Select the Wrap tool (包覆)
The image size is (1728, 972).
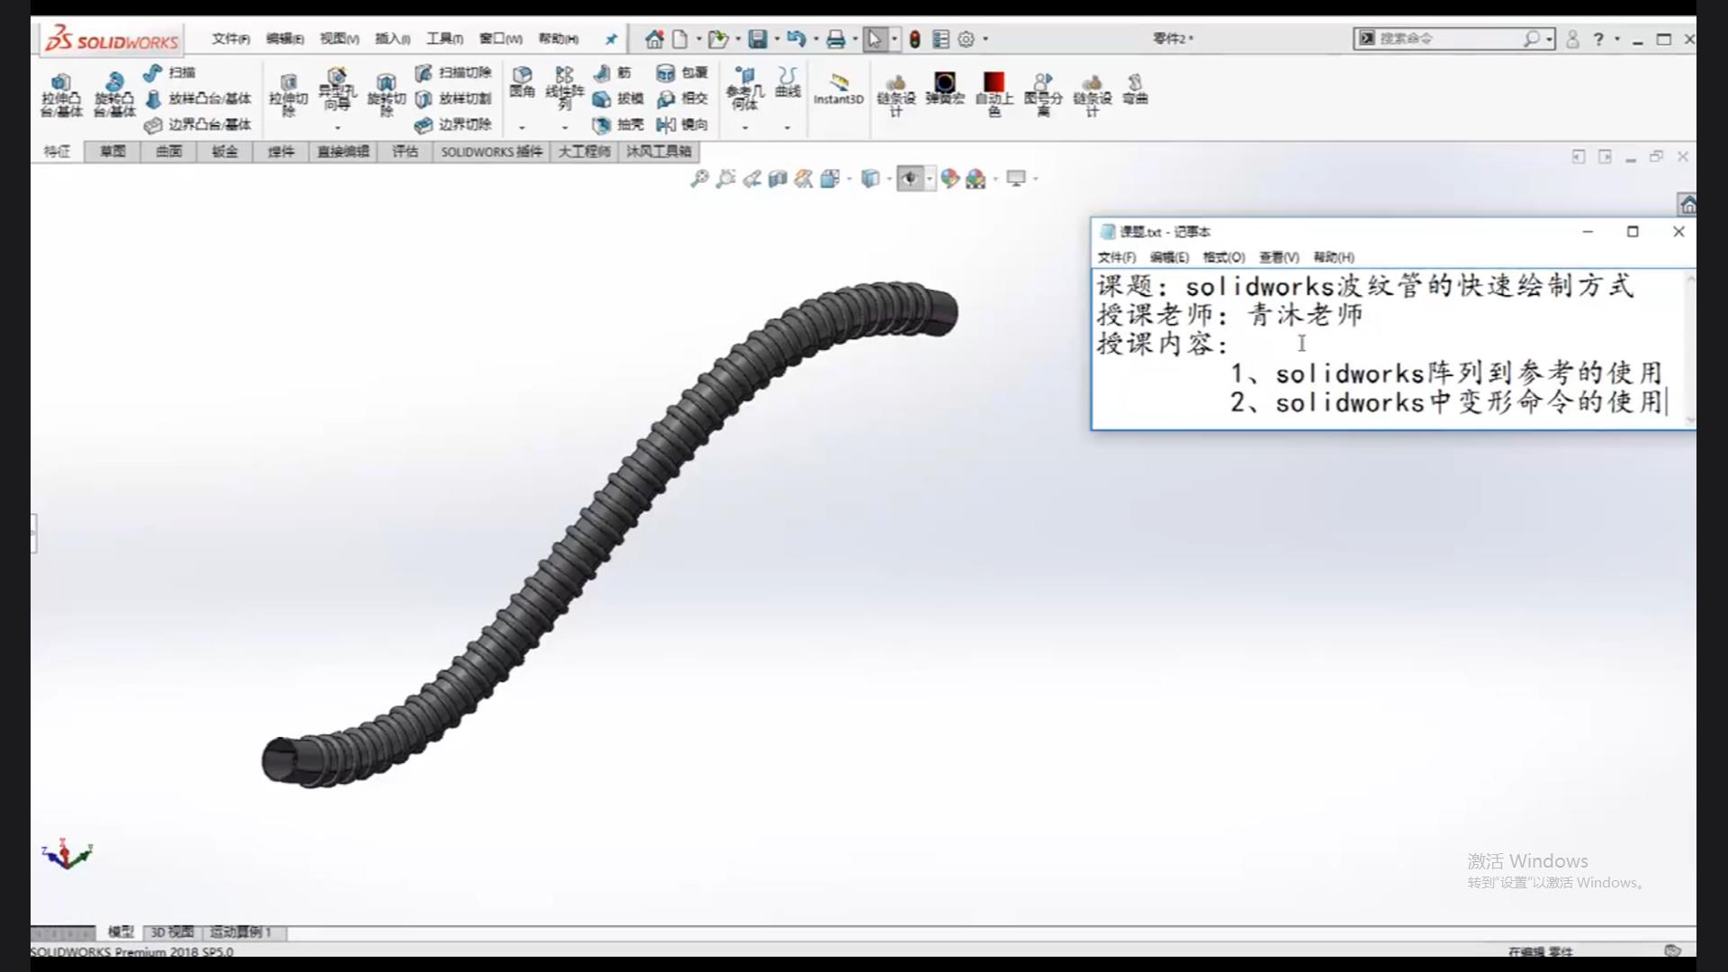click(682, 72)
